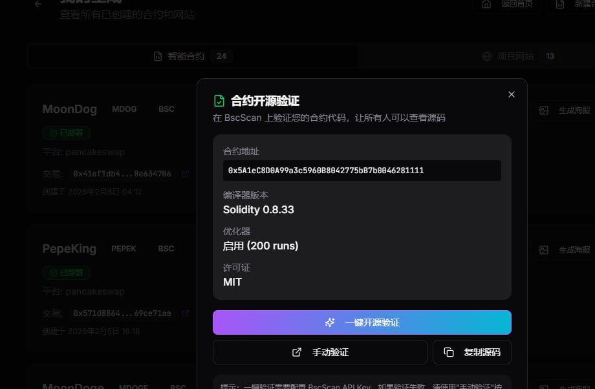Screen dimensions: 595x389
Task: Click the green shield icon beside 合约开源验证 title
Action: click(x=218, y=100)
